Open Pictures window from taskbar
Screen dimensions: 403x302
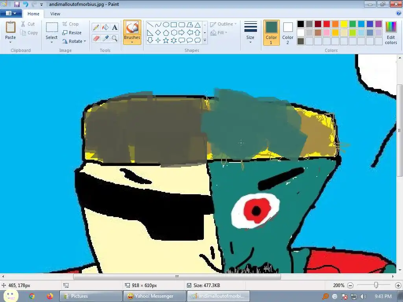pyautogui.click(x=91, y=296)
